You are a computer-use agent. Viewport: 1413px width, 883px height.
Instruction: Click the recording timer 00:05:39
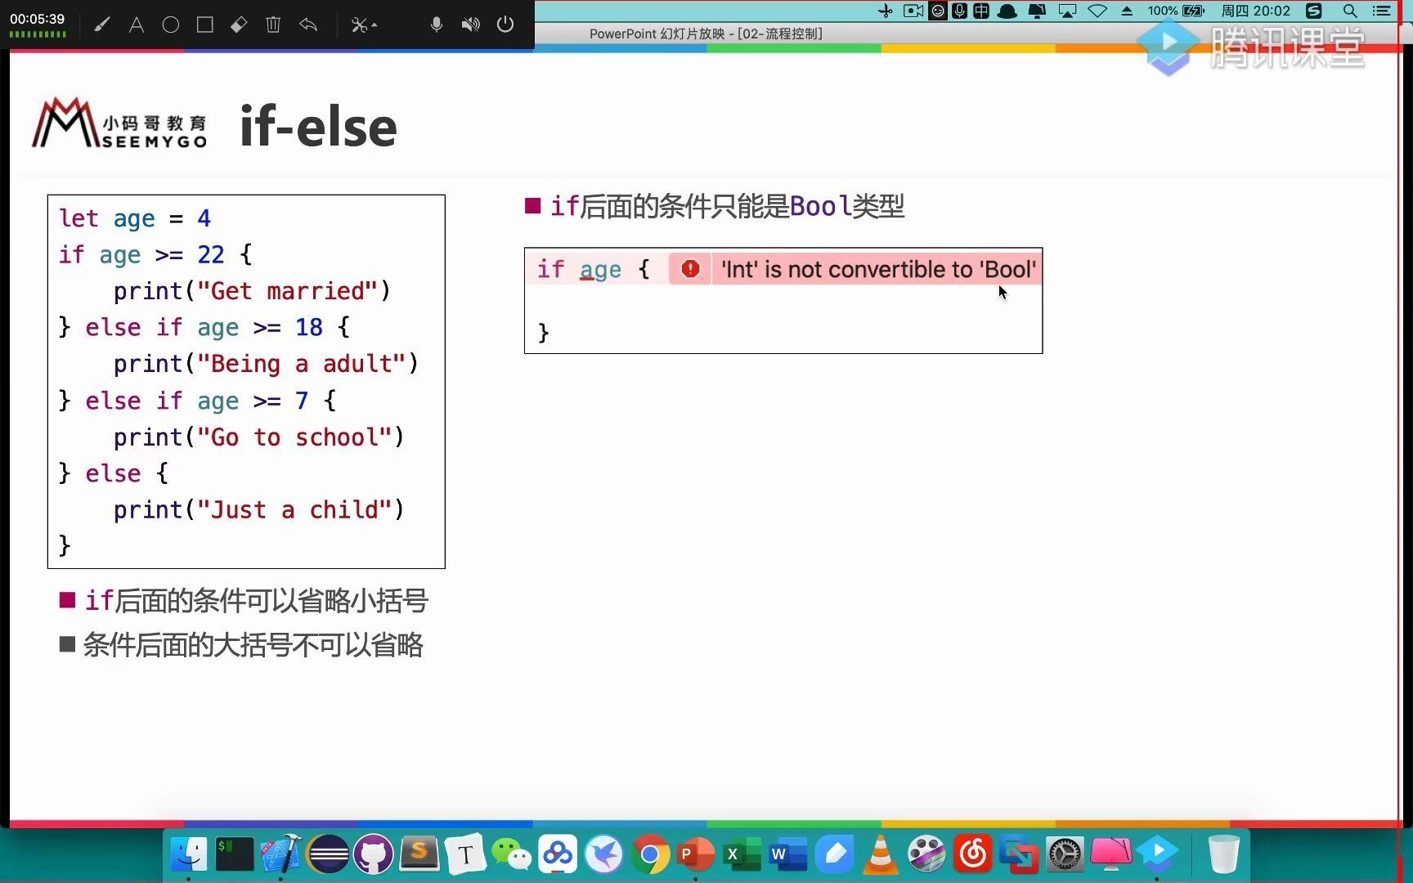coord(37,19)
